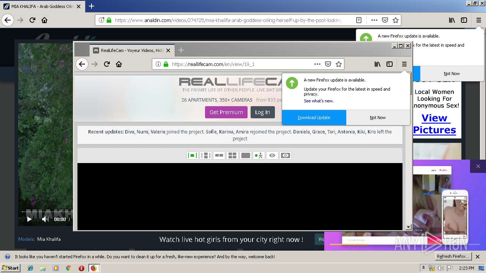486x273 pixels.
Task: Toggle the plain eye visibility icon
Action: [272, 155]
